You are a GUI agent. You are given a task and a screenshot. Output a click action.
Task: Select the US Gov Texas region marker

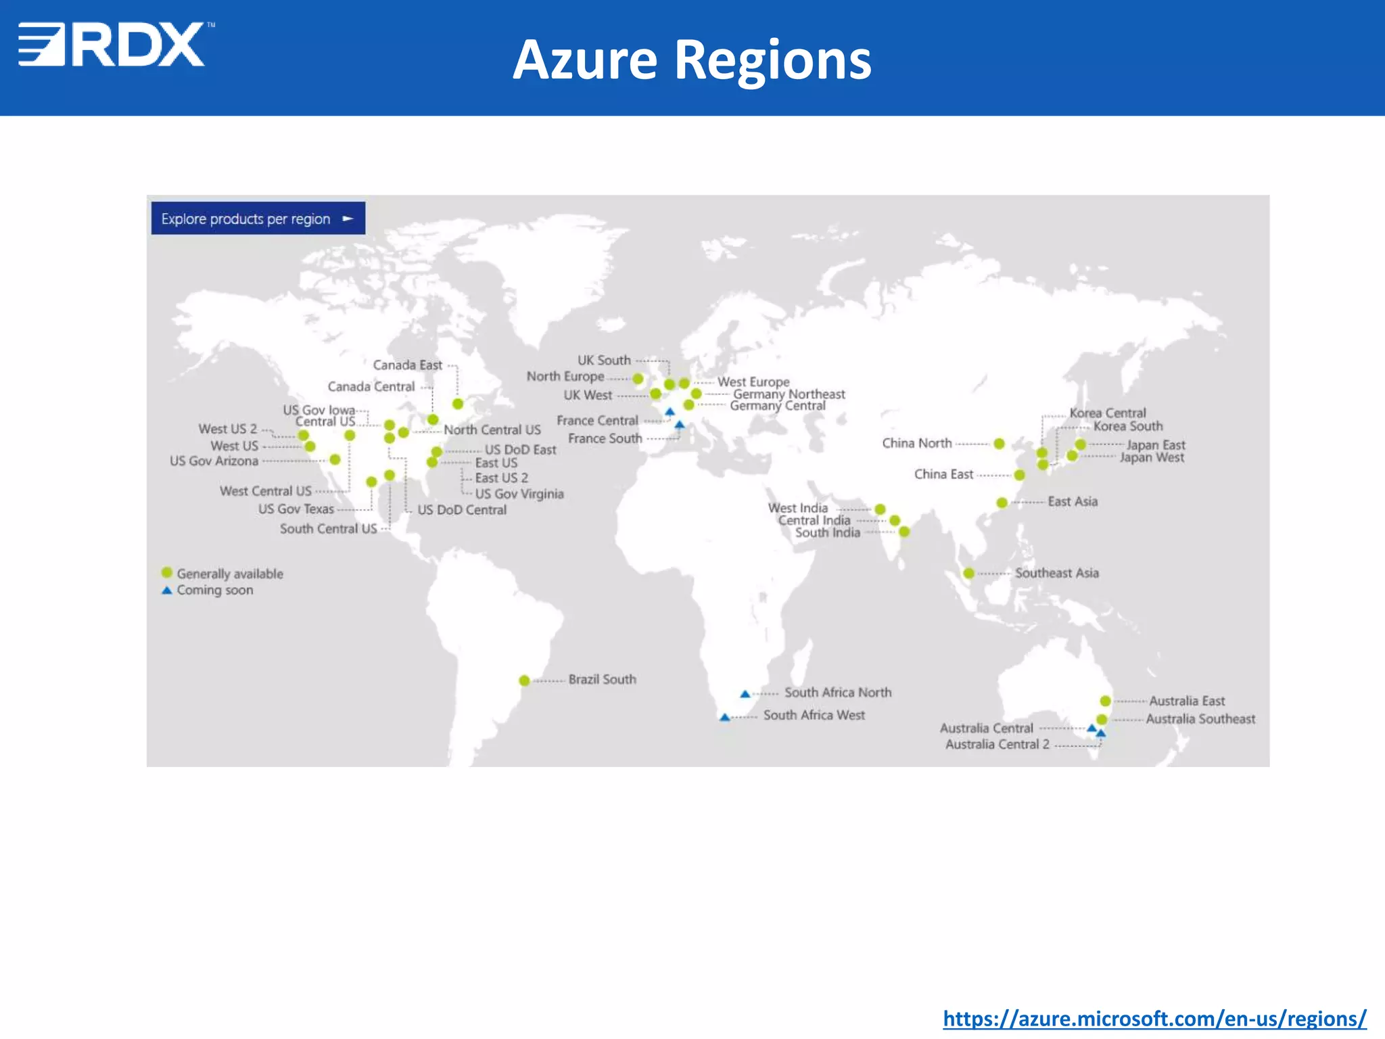coord(371,482)
